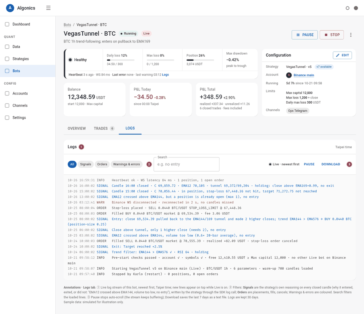364x314 pixels.
Task: Focus the log Search field
Action: (186, 164)
